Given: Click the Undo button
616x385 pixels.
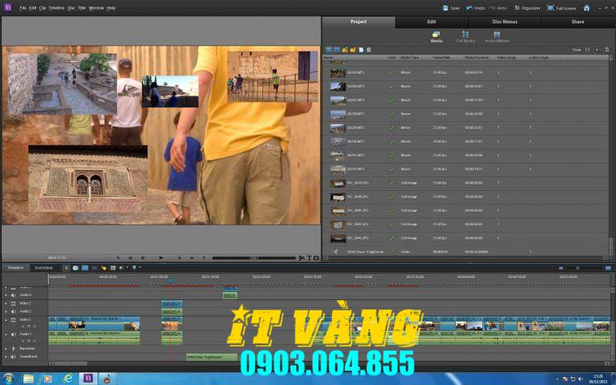Looking at the screenshot, I should click(x=476, y=8).
